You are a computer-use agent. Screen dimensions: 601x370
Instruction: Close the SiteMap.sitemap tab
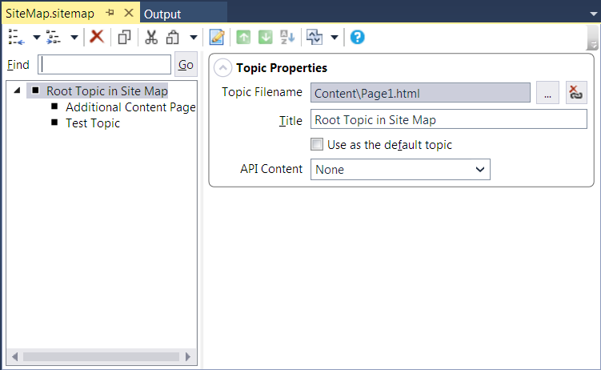coord(129,13)
